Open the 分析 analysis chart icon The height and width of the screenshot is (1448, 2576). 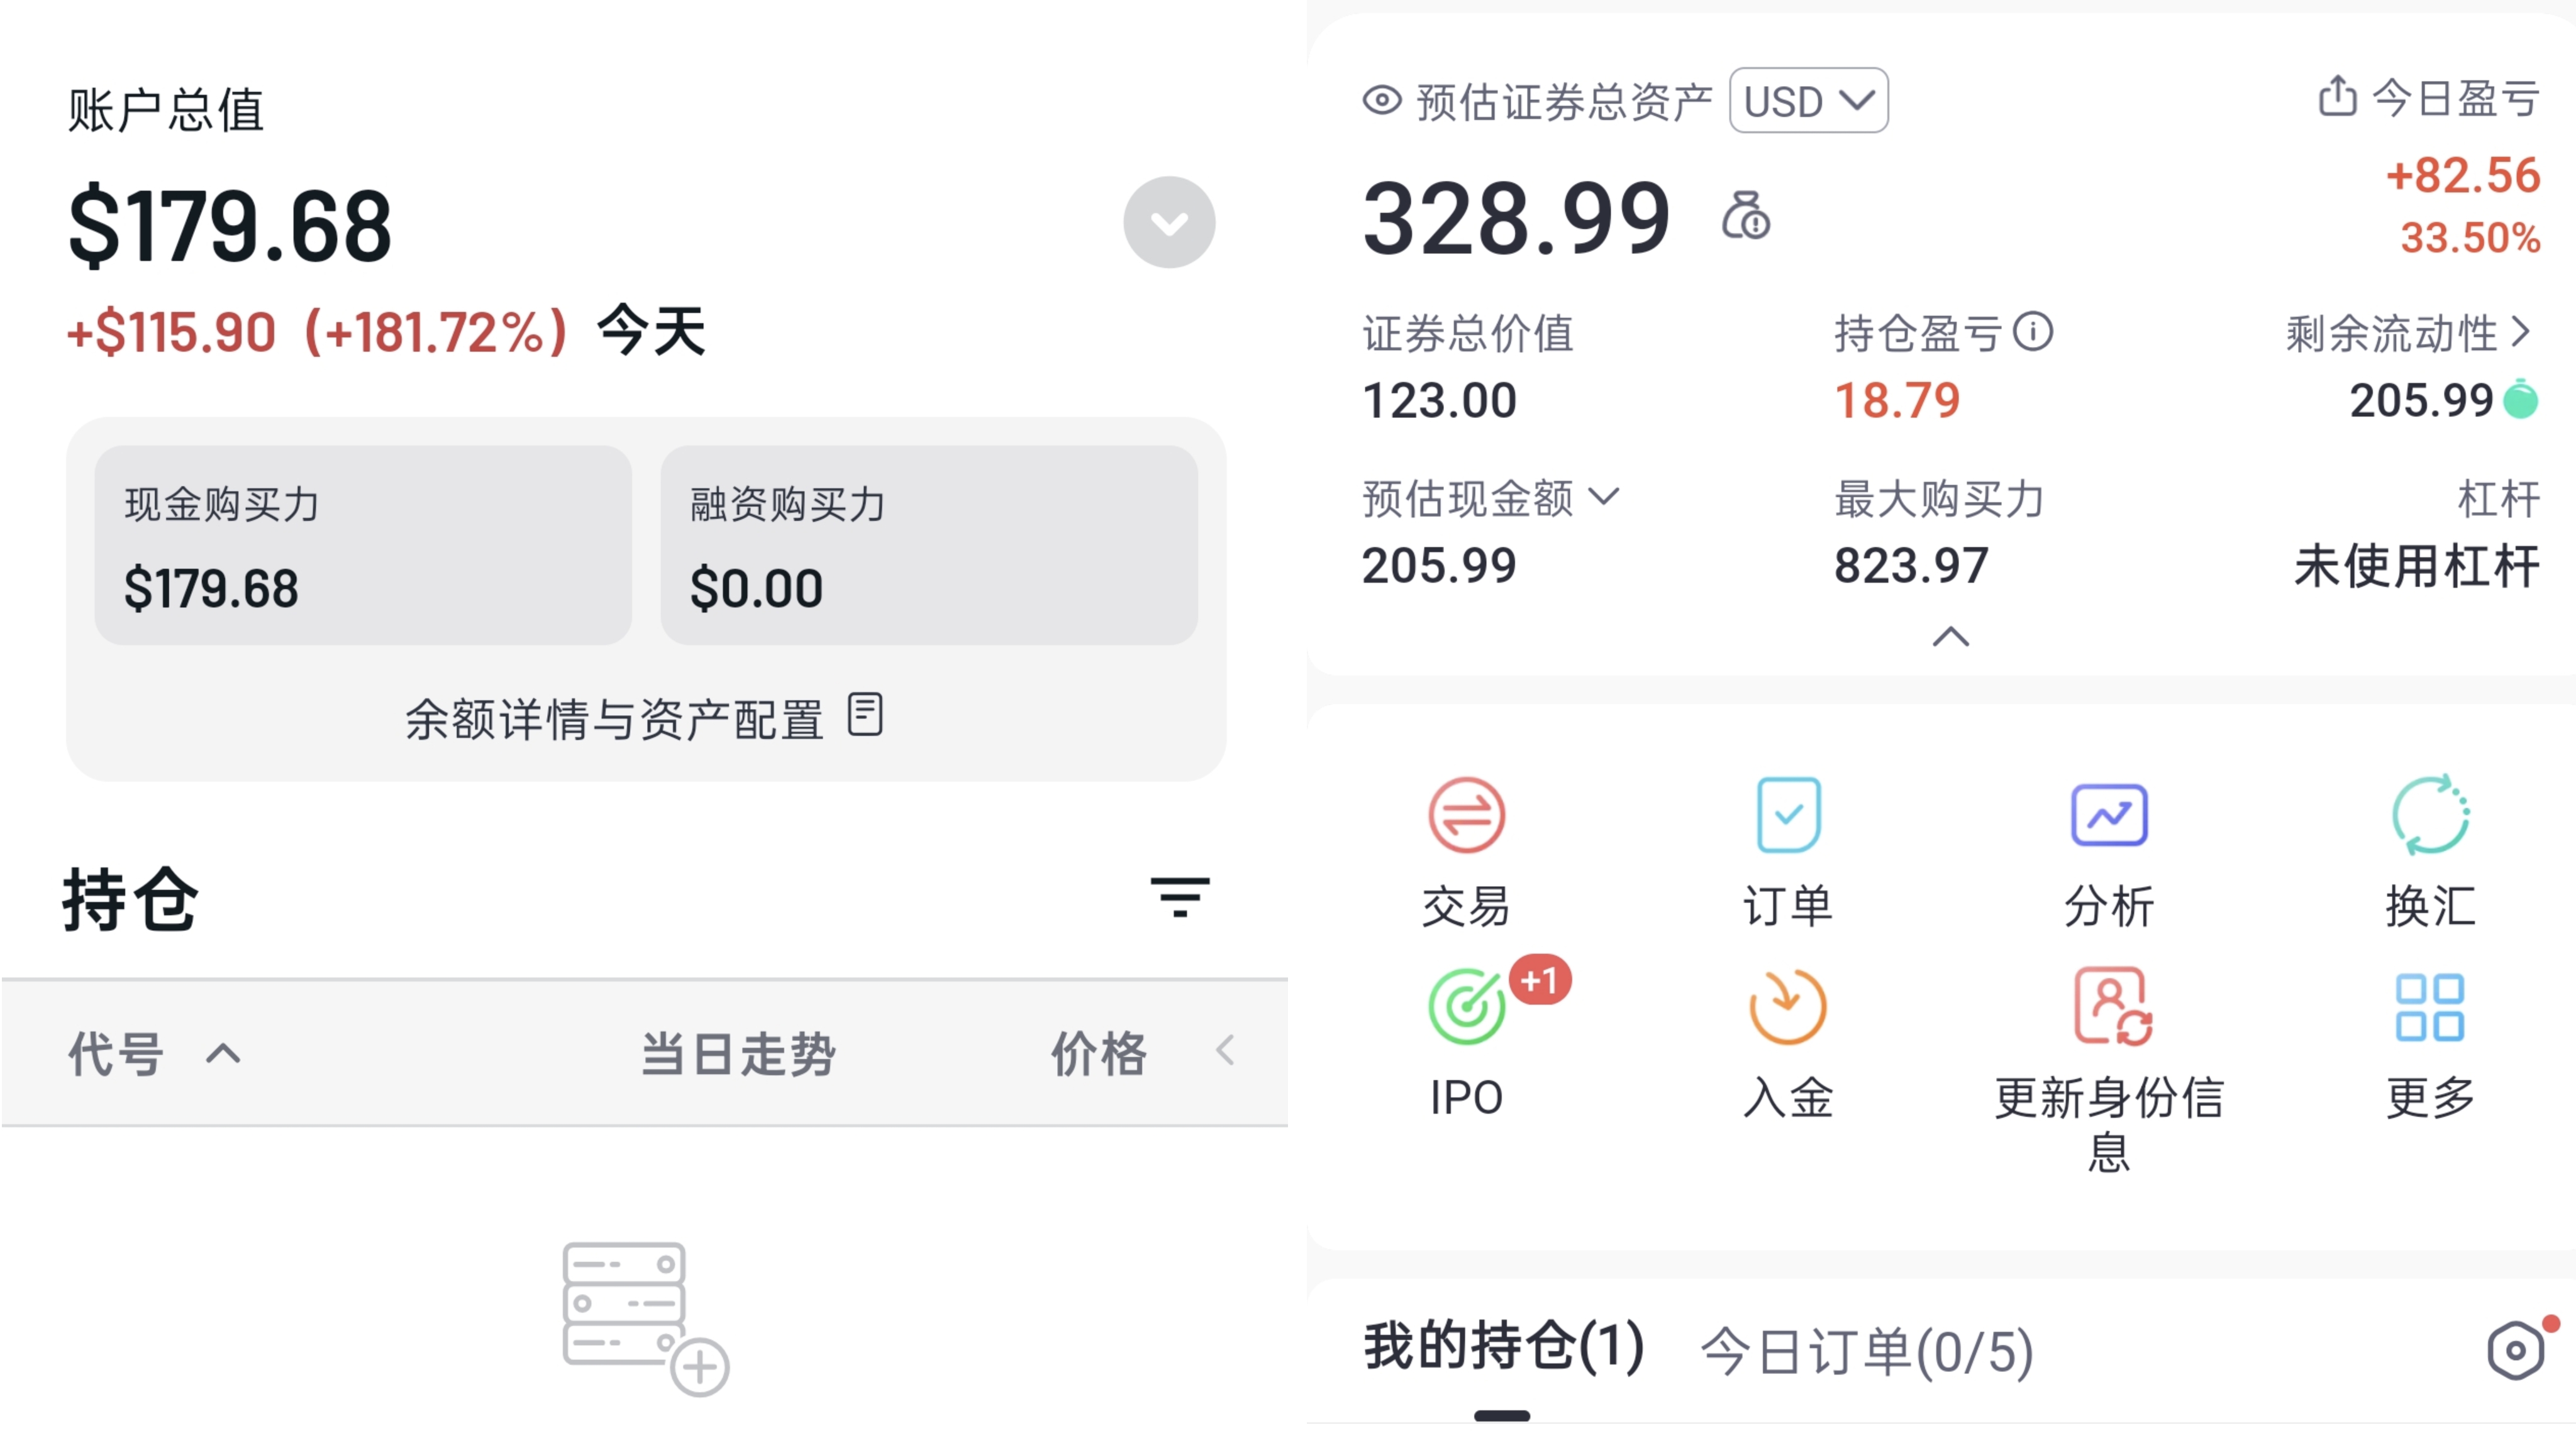[2109, 814]
